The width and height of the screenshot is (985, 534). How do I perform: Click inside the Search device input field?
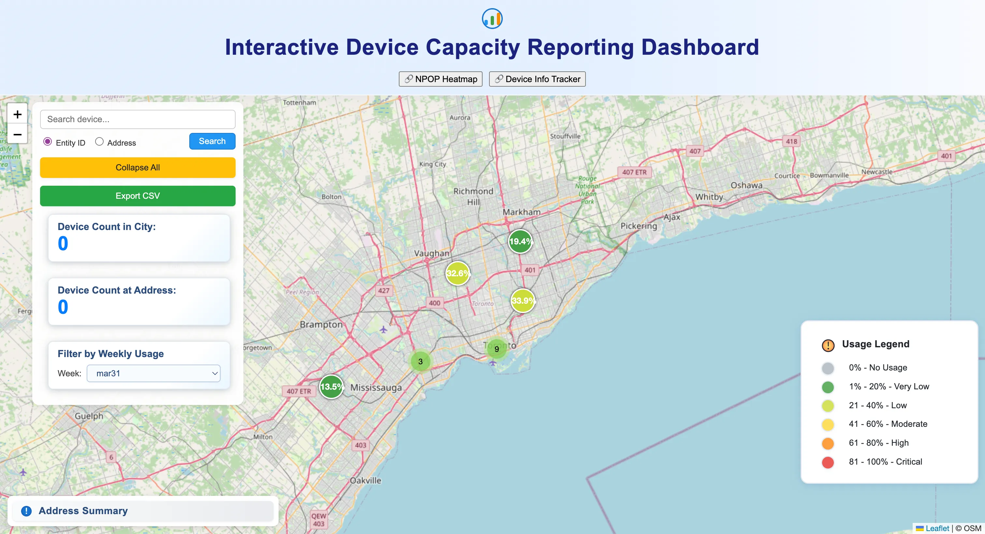click(137, 119)
